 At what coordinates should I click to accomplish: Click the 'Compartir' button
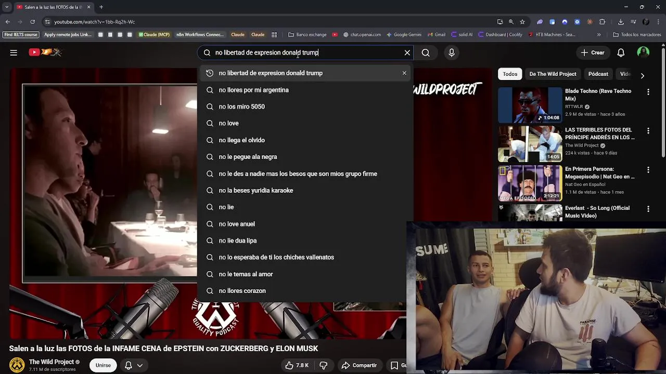[360, 365]
